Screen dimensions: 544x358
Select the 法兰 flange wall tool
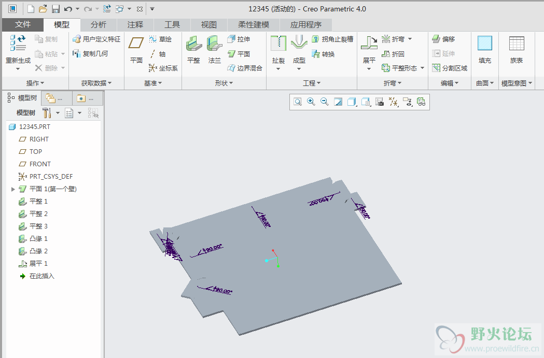(x=214, y=50)
